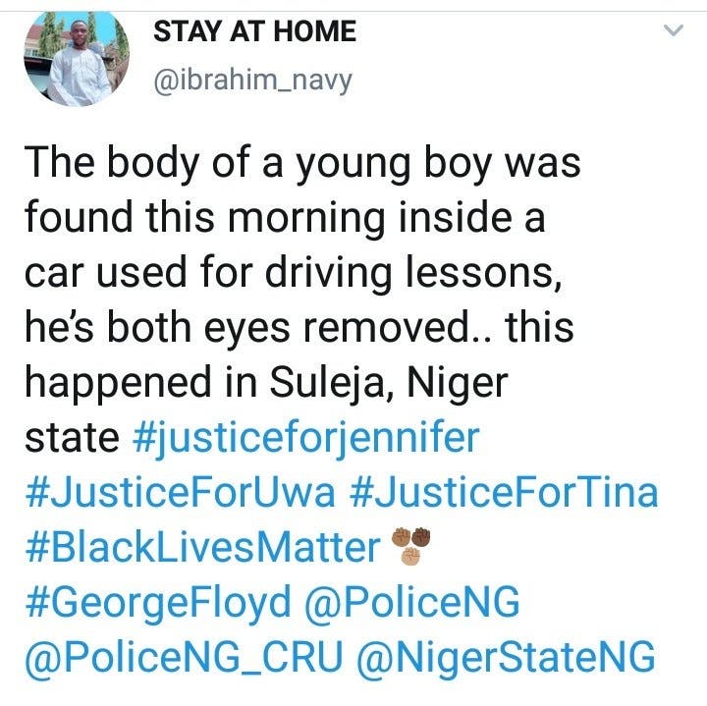Click the top-left raised fist emoji
The width and height of the screenshot is (707, 706).
coord(400,538)
